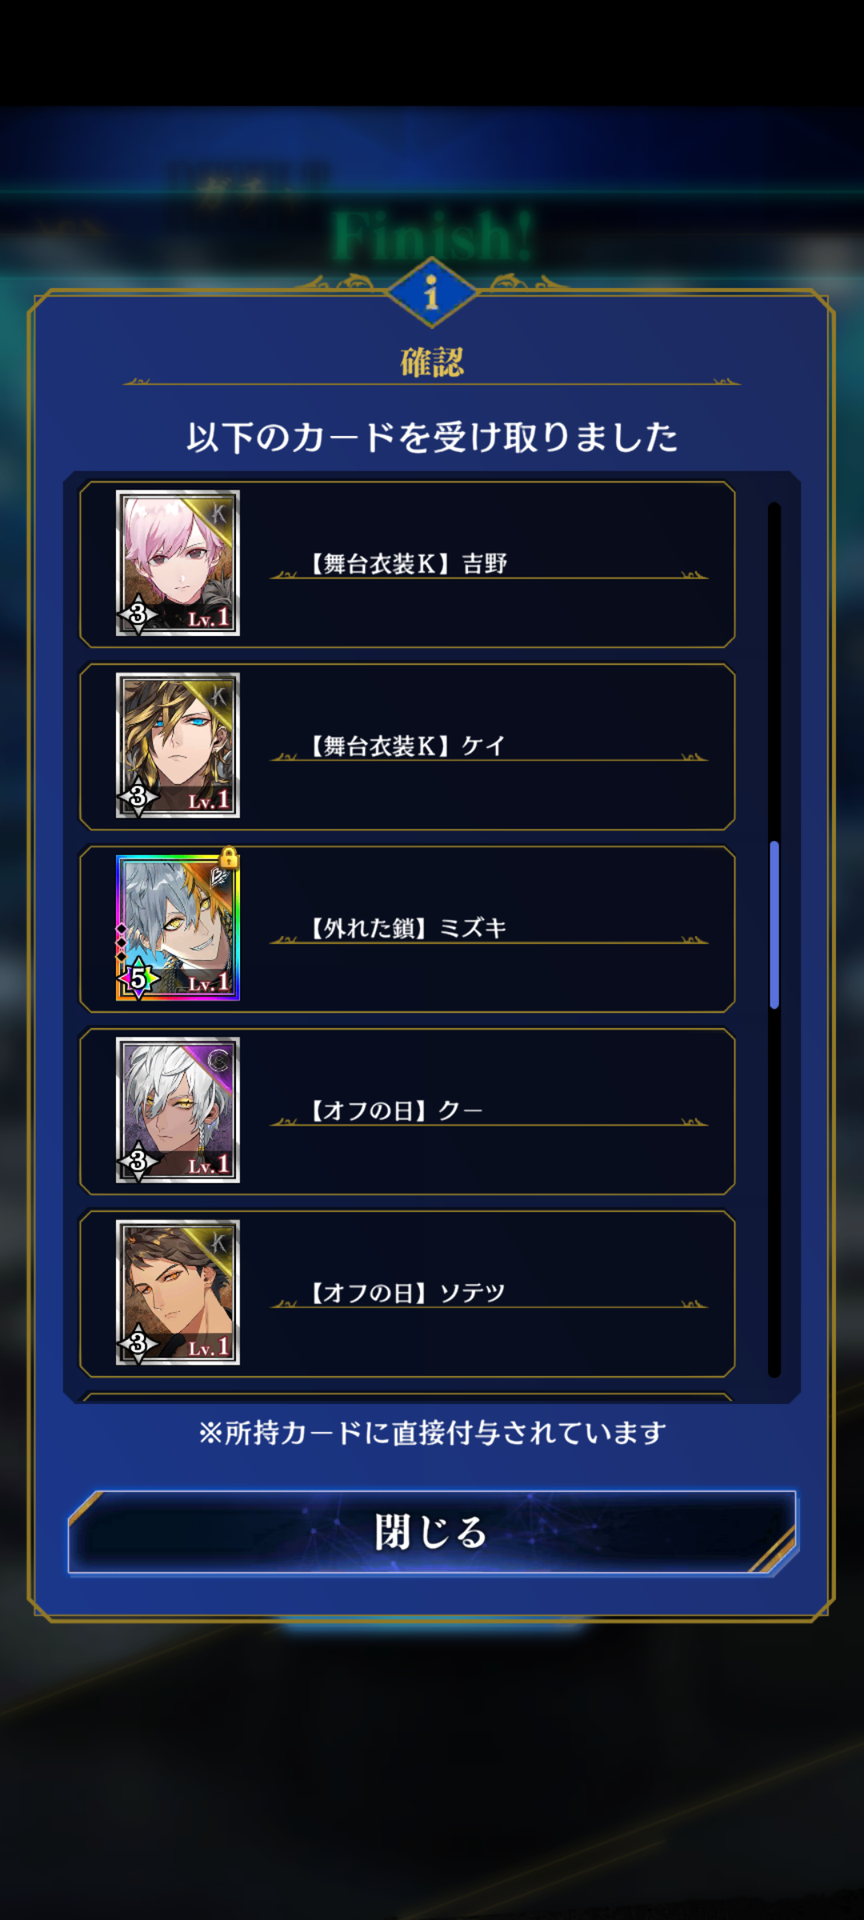The width and height of the screenshot is (864, 1920).
Task: Click the blue scrollbar thumb in the card list
Action: coord(774,925)
